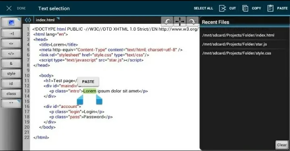The width and height of the screenshot is (290, 151).
Task: Click the <body> tag on line 10
Action: [x=46, y=75]
